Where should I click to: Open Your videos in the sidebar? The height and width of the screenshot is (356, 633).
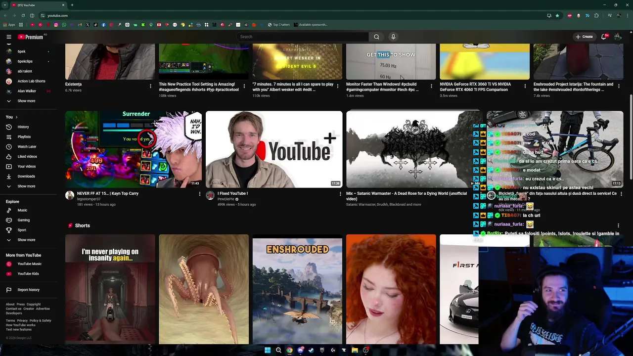click(x=27, y=167)
